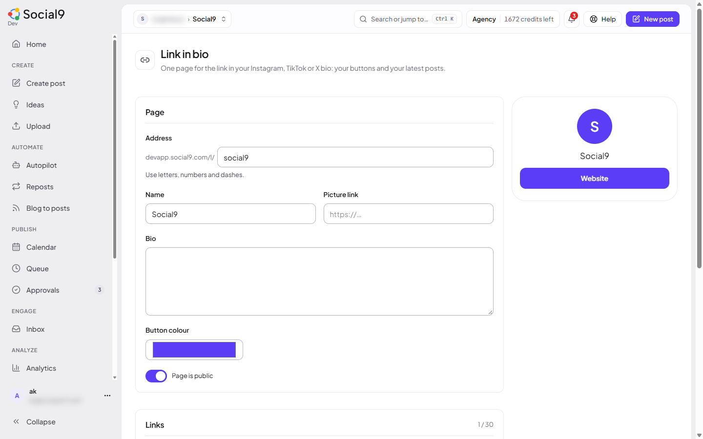
Task: Go to Queue in the sidebar
Action: (58, 269)
